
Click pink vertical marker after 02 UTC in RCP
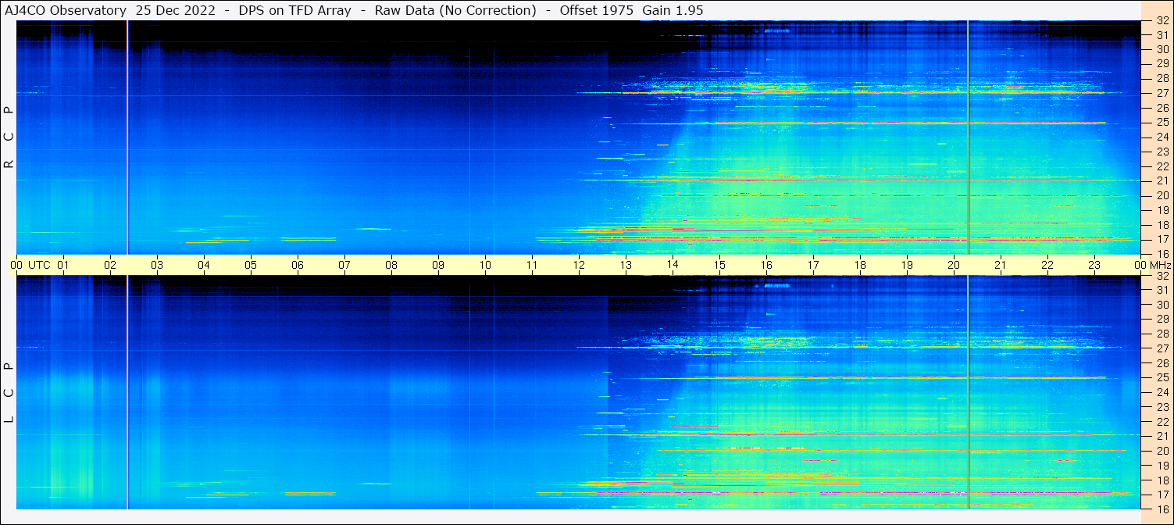click(127, 137)
